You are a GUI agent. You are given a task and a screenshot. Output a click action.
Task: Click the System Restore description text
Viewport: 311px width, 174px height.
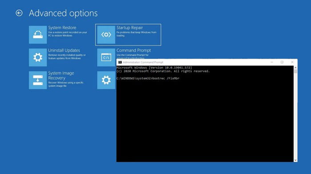(x=68, y=34)
